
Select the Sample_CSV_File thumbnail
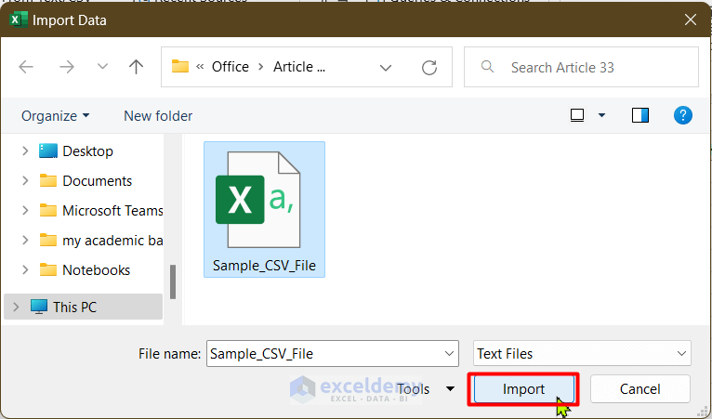click(264, 209)
